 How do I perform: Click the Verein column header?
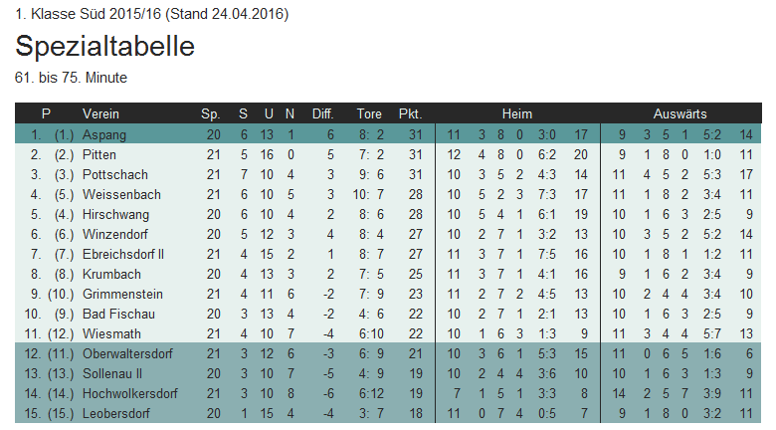pos(100,113)
